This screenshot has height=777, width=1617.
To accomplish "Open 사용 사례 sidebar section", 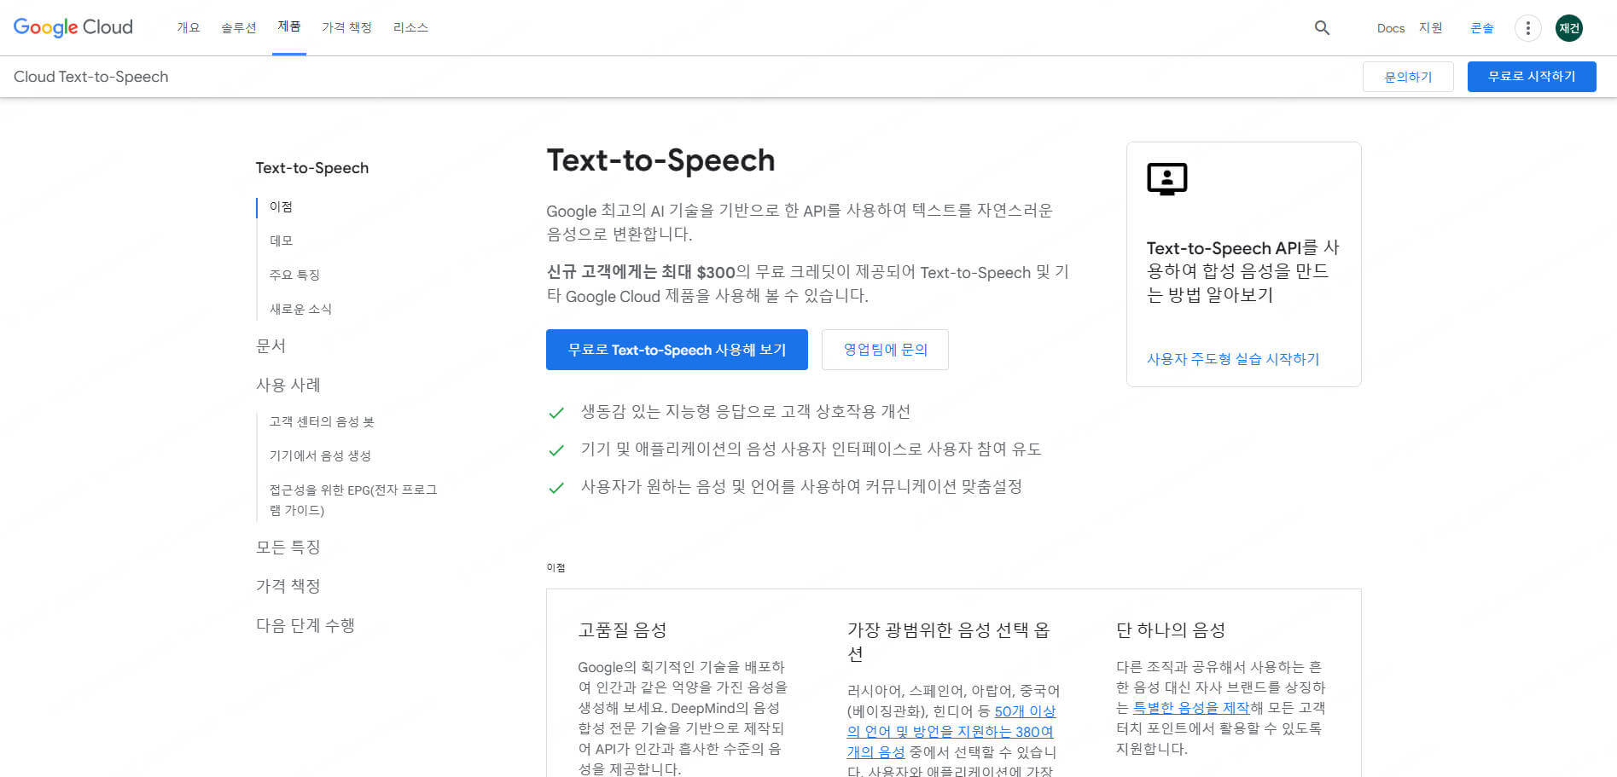I will [x=288, y=385].
